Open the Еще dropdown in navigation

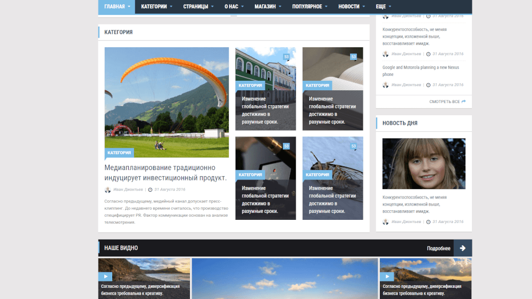coord(383,6)
